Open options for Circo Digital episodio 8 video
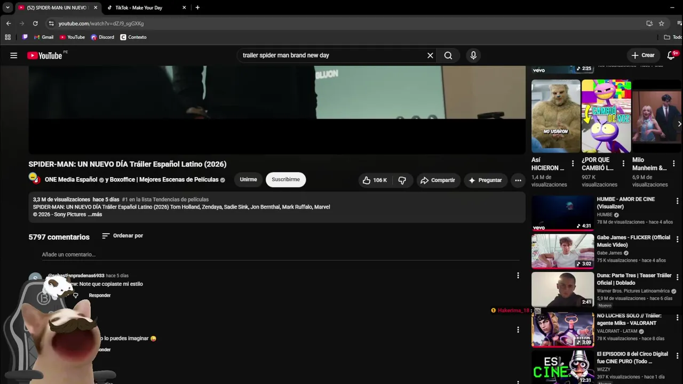Screen dimensions: 683x384 [x=677, y=356]
